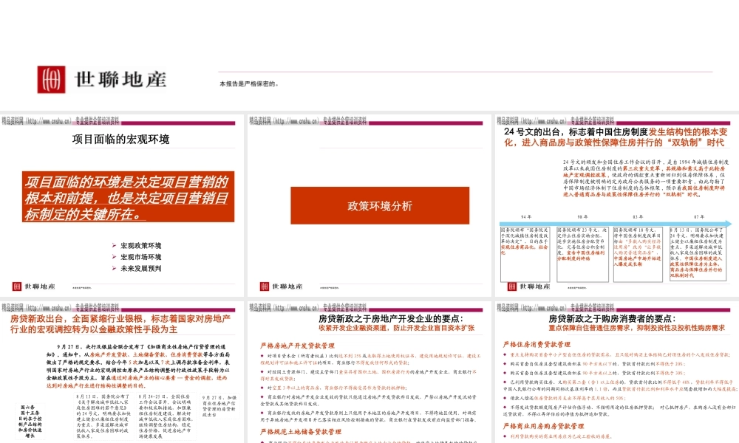The height and width of the screenshot is (443, 739).
Task: Click the subtitle 收紧开发企业融资渠道
Action: tap(396, 328)
